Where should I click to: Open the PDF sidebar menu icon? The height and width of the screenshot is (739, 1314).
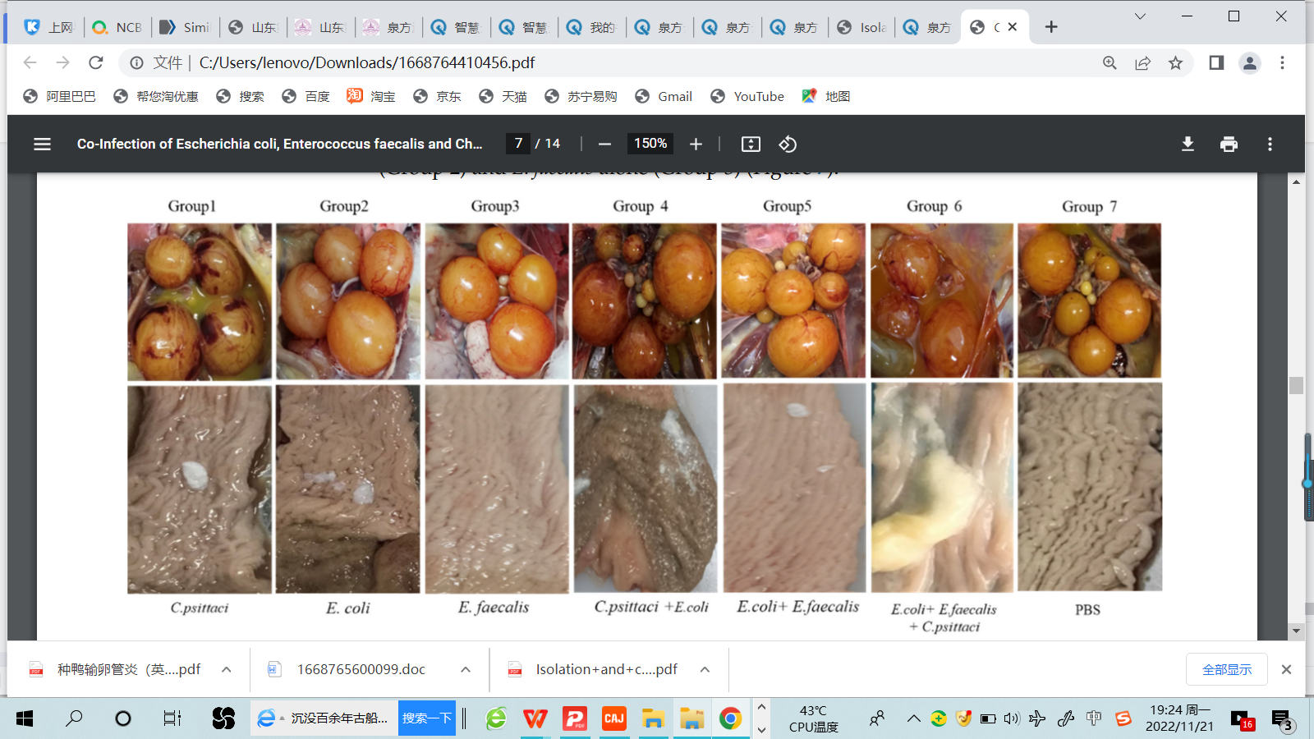tap(42, 144)
